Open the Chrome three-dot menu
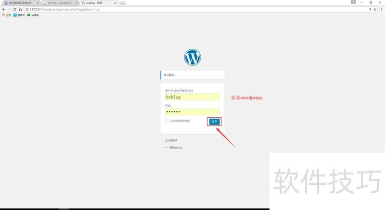 [381, 9]
